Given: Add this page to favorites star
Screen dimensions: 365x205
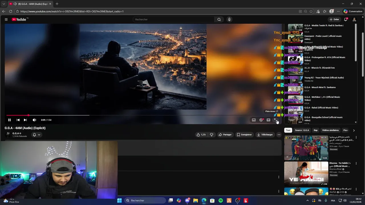Looking at the screenshot, I should pyautogui.click(x=311, y=11).
